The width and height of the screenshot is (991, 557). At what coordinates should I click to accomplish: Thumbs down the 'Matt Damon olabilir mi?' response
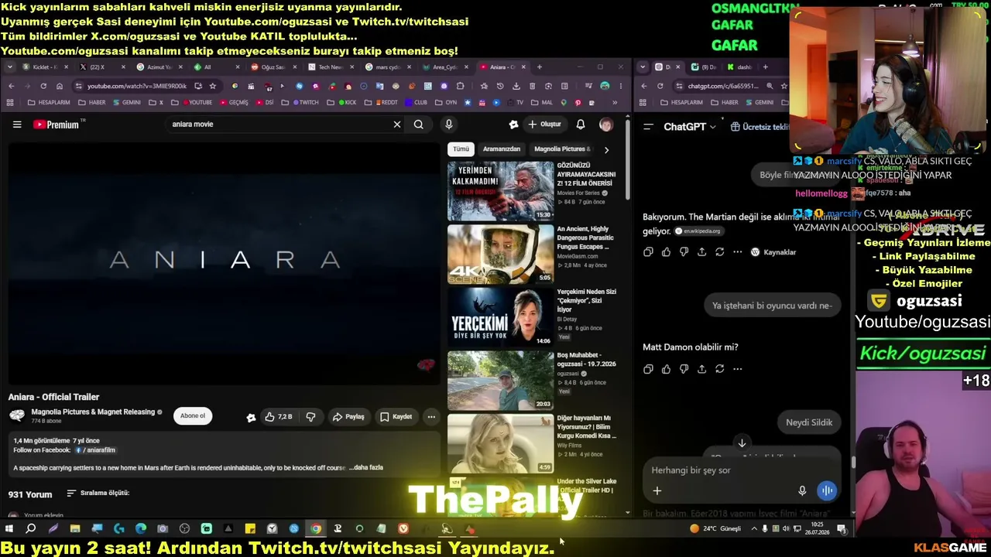(684, 369)
